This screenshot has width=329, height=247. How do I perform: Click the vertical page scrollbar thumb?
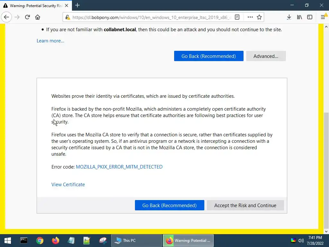coord(326,170)
